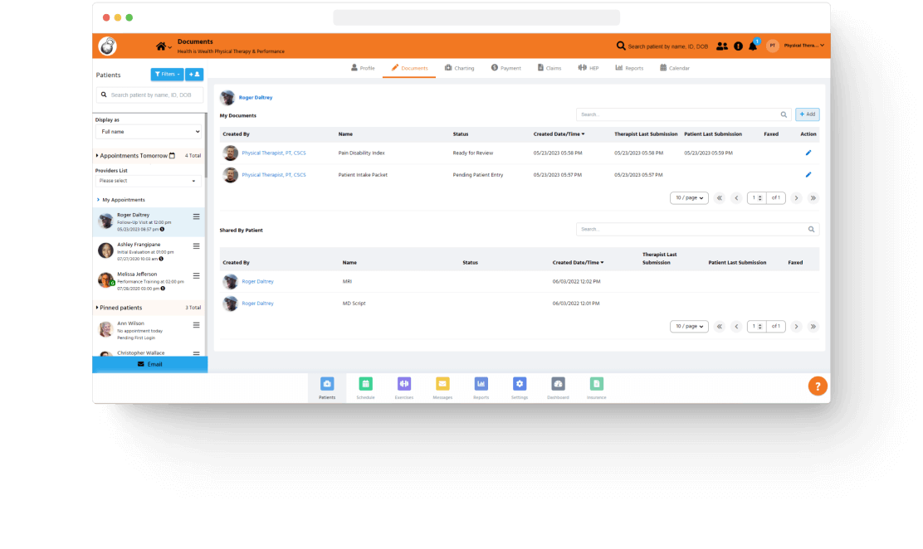Click the Filters button

coord(166,74)
